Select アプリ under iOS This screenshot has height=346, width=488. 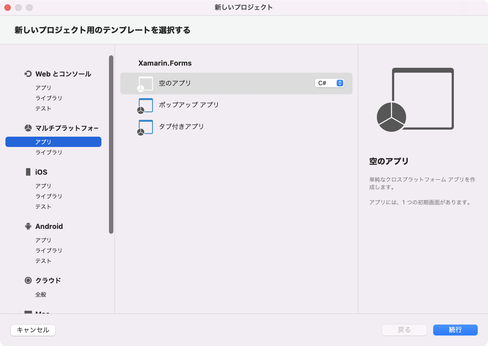point(43,186)
